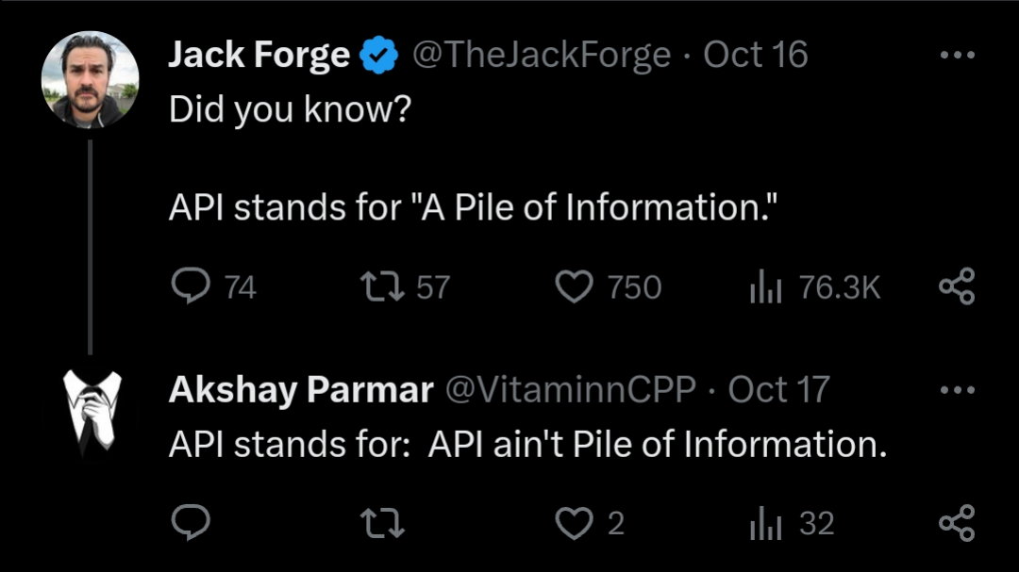Image resolution: width=1019 pixels, height=572 pixels.
Task: Open the @VitaminnCPP handle
Action: pyautogui.click(x=570, y=389)
